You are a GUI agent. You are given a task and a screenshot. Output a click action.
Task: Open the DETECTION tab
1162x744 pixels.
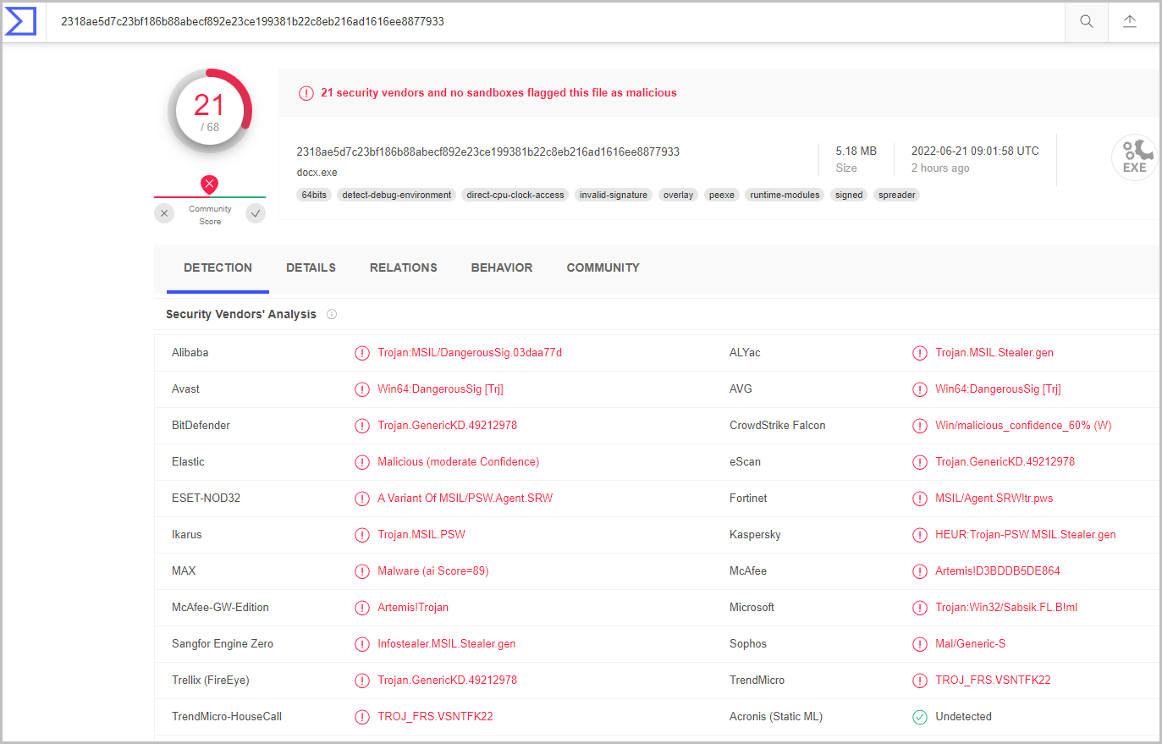[x=218, y=267]
